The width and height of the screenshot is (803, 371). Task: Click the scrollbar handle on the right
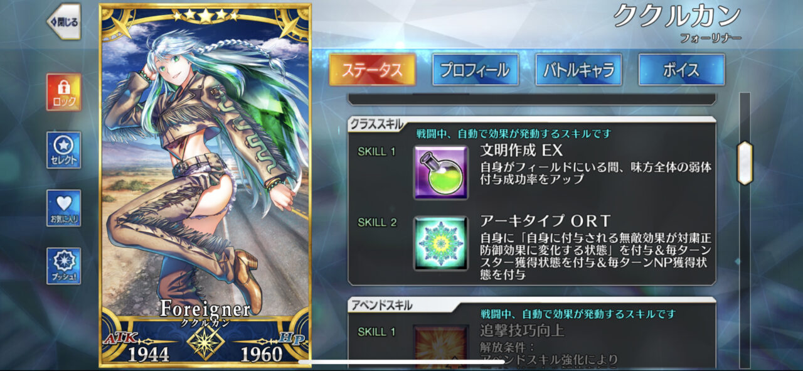tap(744, 163)
